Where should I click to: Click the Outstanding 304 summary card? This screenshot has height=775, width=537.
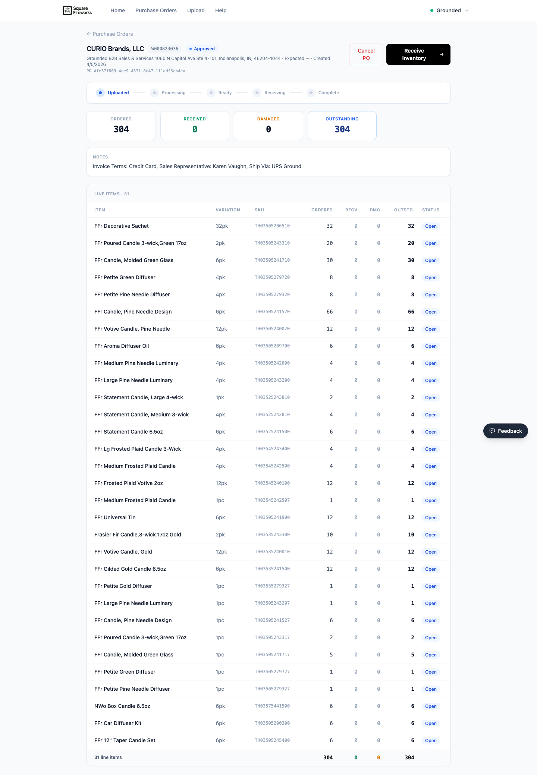click(x=342, y=126)
